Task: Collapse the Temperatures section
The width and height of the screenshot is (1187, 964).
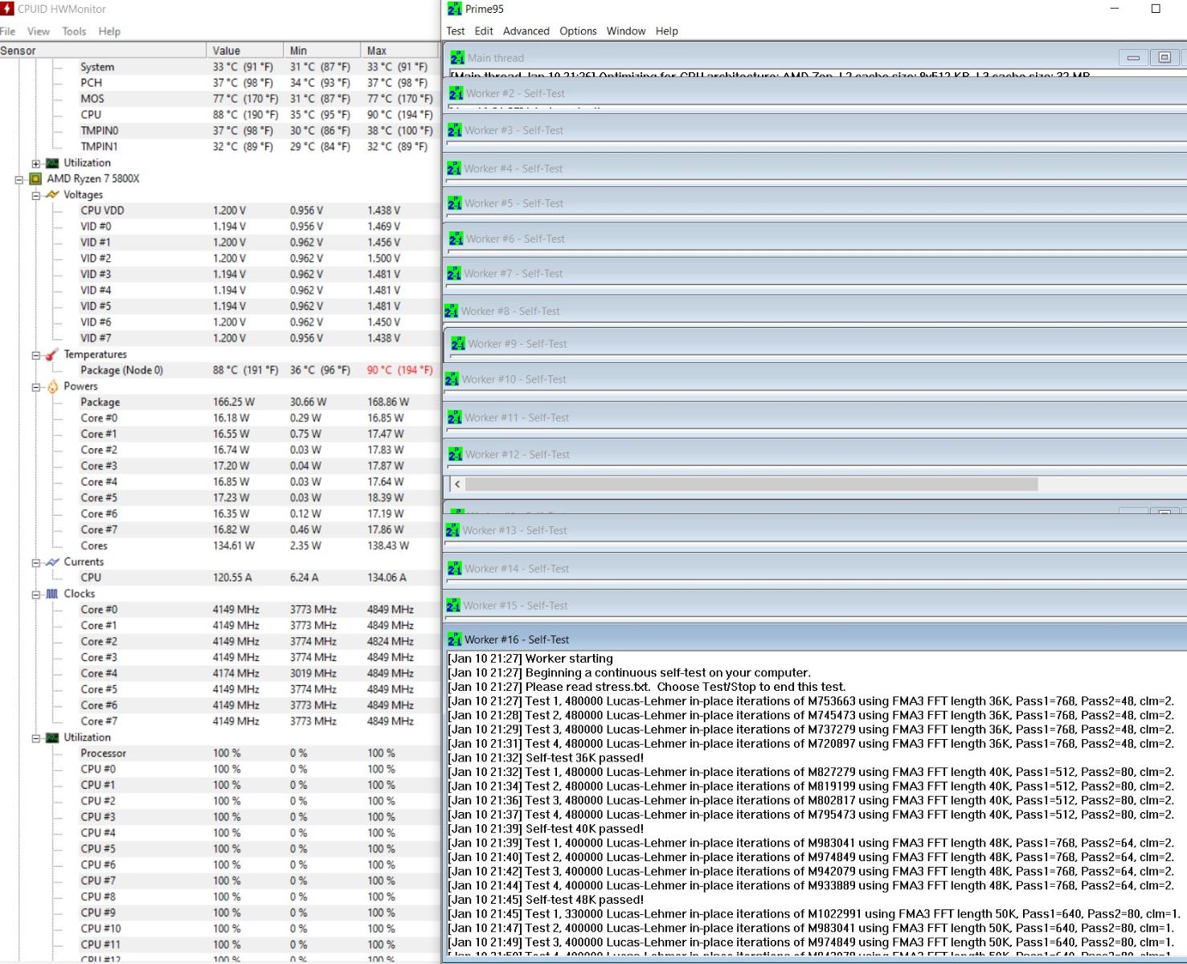Action: pyautogui.click(x=35, y=355)
